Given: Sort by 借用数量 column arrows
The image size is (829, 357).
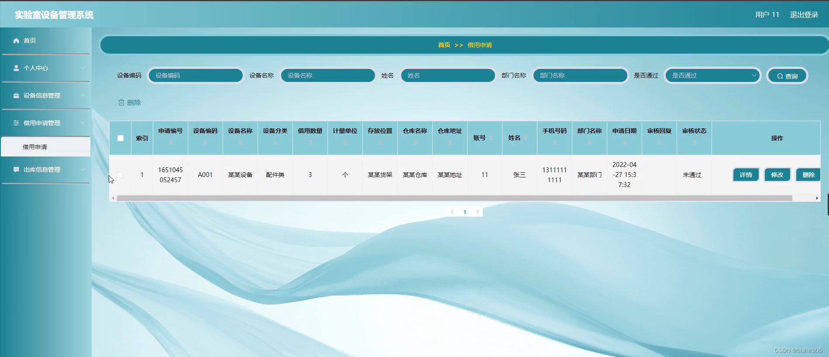Looking at the screenshot, I should coord(310,143).
